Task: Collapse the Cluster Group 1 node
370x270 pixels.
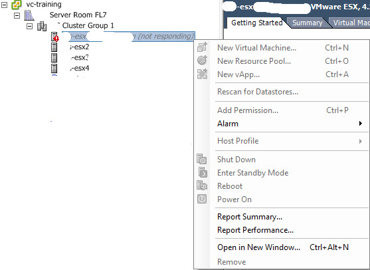Action: pyautogui.click(x=29, y=26)
